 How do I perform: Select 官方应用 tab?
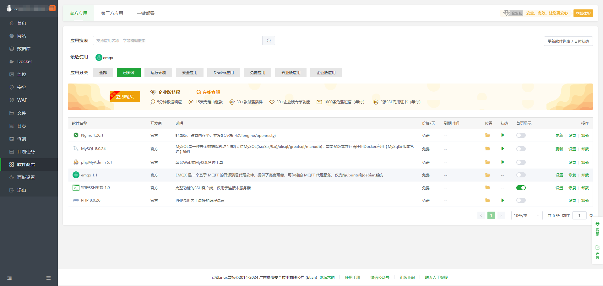[79, 13]
